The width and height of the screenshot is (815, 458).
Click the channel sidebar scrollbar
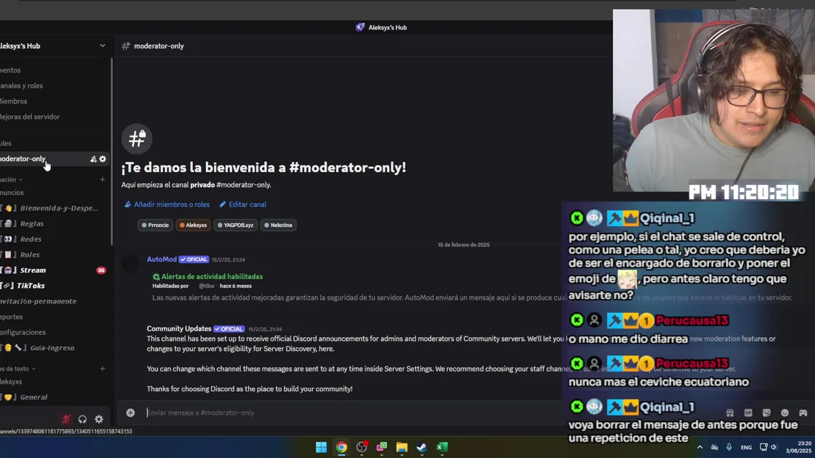click(112, 151)
